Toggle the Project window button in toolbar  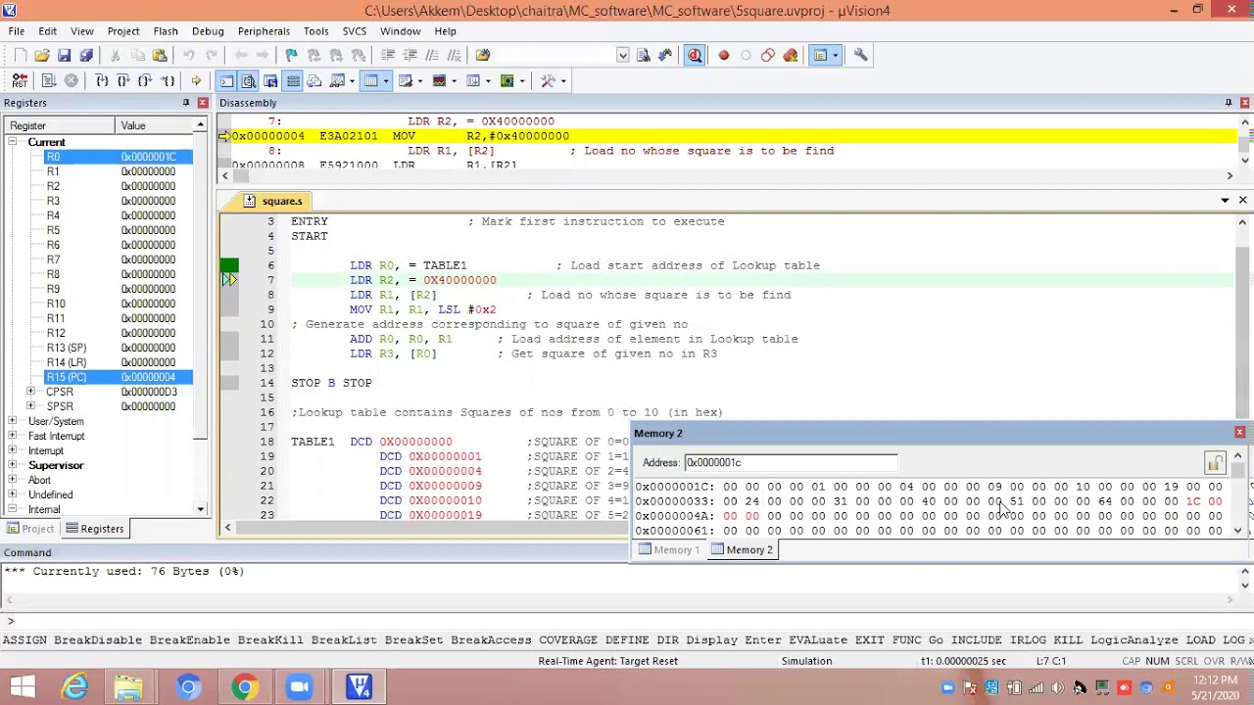(820, 55)
